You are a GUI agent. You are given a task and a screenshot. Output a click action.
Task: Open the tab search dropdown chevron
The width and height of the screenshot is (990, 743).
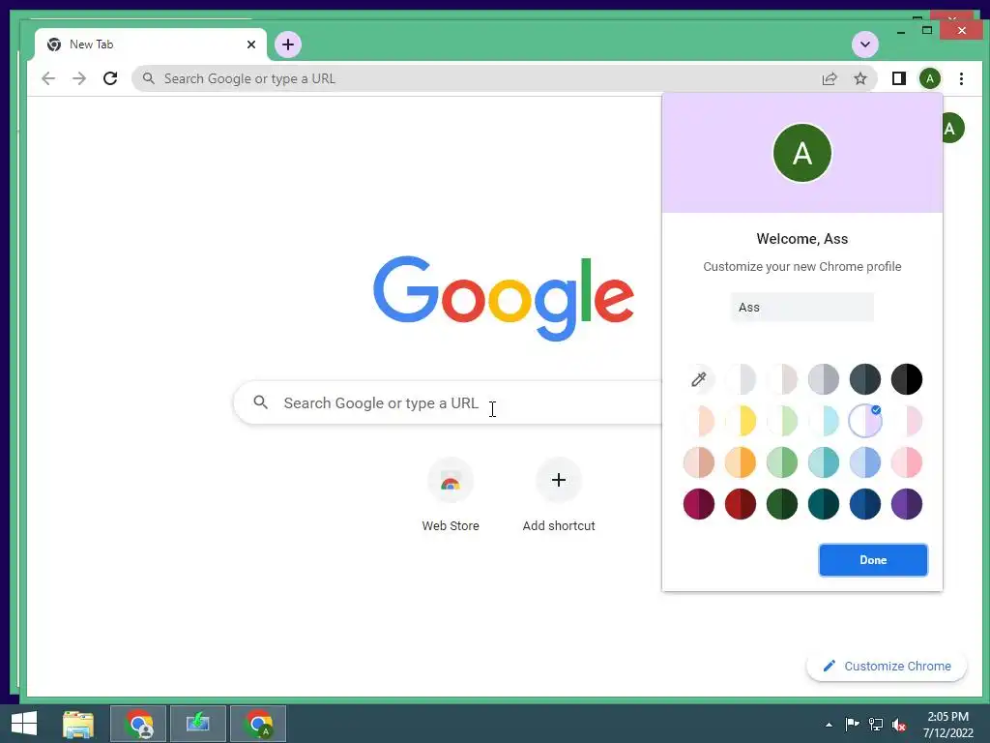(x=865, y=45)
